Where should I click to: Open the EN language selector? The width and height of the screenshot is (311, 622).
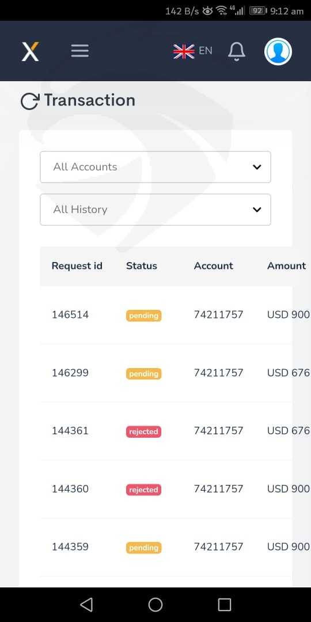[206, 51]
